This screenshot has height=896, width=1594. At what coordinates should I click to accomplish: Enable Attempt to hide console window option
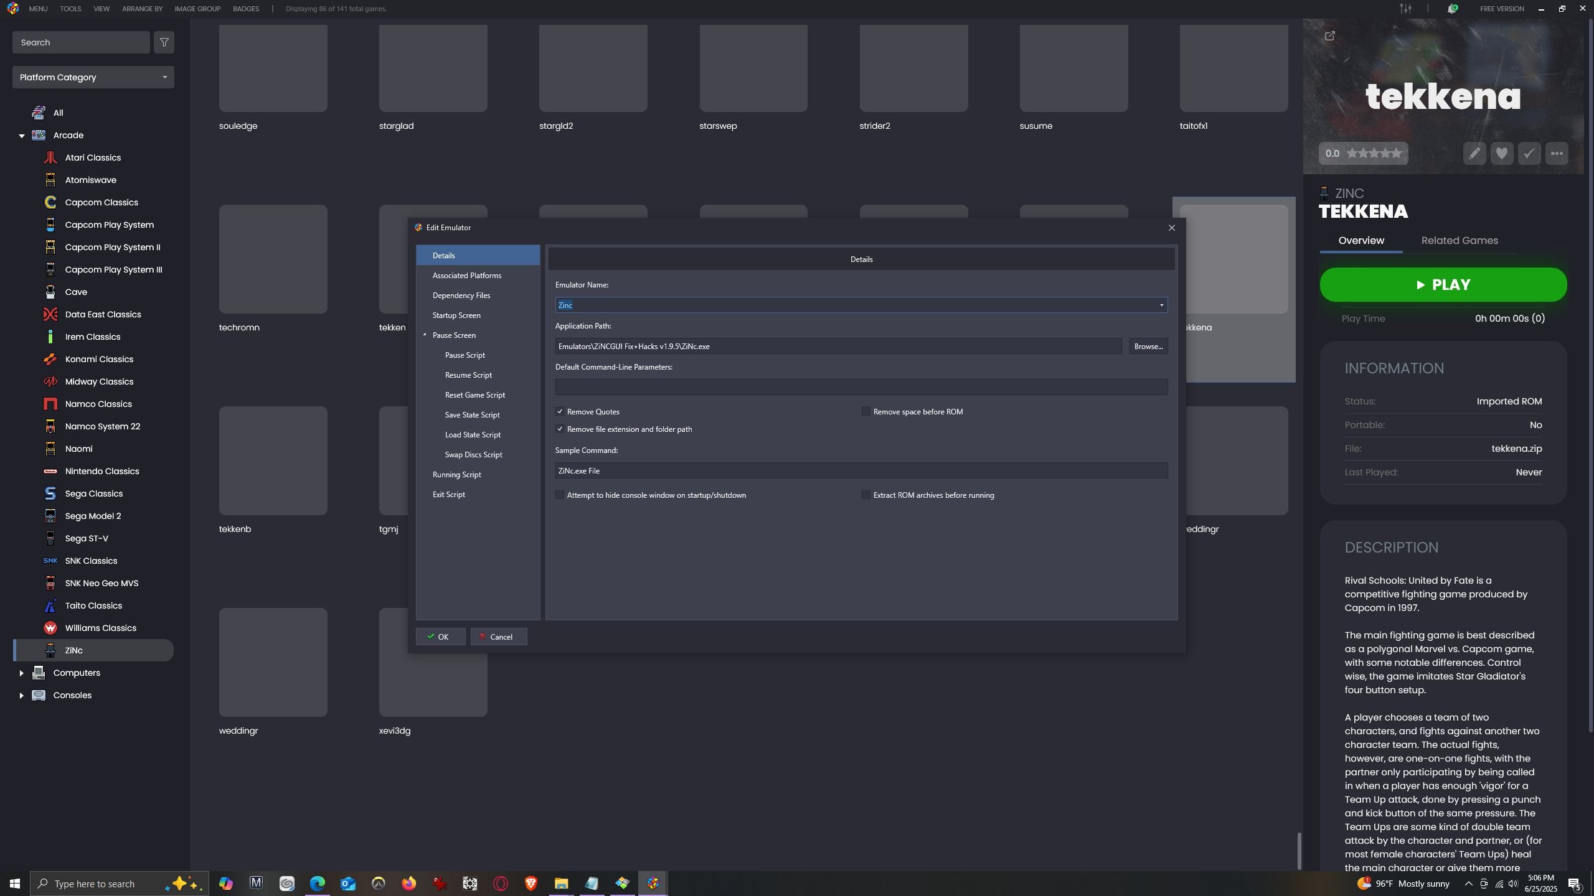point(560,495)
